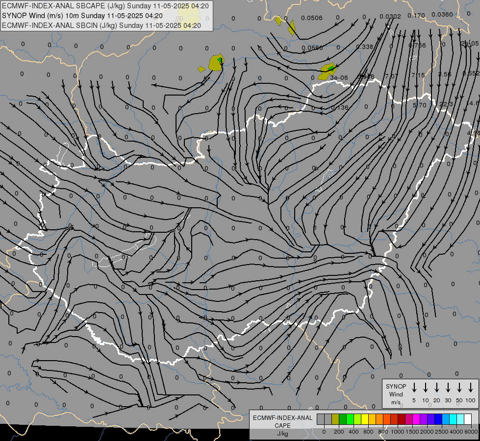Pick the pure blue swatch before 2500 tick
The height and width of the screenshot is (441, 480).
coord(438,419)
